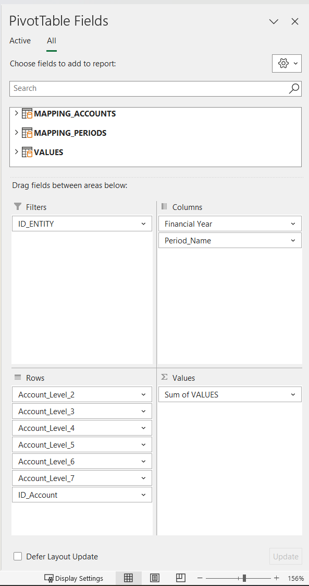The image size is (309, 586).
Task: Open Display Settings in status bar
Action: point(74,578)
